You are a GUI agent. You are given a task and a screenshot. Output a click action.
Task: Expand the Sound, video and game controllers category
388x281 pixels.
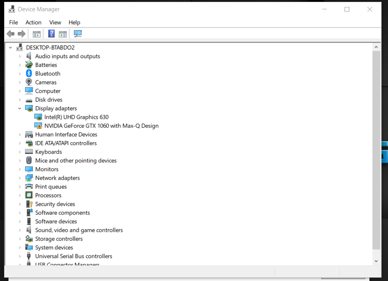[19, 230]
